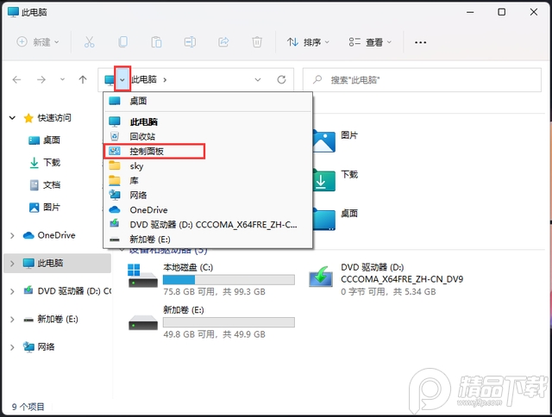
Task: Select 回收站 in the dropdown list
Action: coord(208,136)
